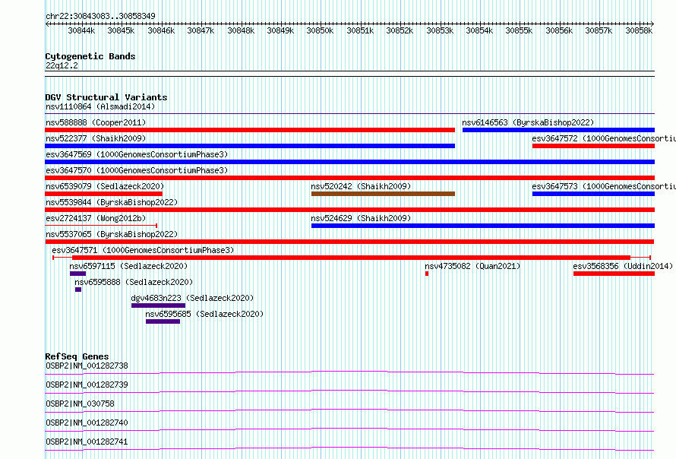This screenshot has height=459, width=676.
Task: Click the nsv5537065 (ByrskaBishop2022) red bar
Action: (349, 242)
